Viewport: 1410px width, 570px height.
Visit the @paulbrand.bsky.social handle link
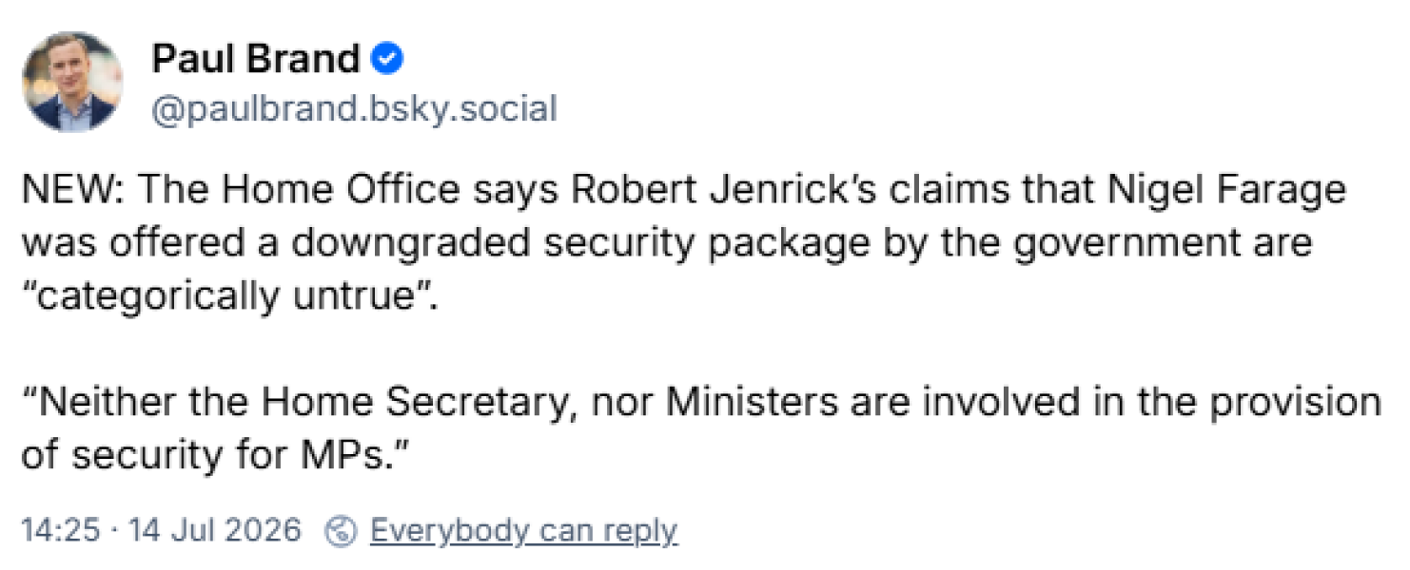pos(354,108)
